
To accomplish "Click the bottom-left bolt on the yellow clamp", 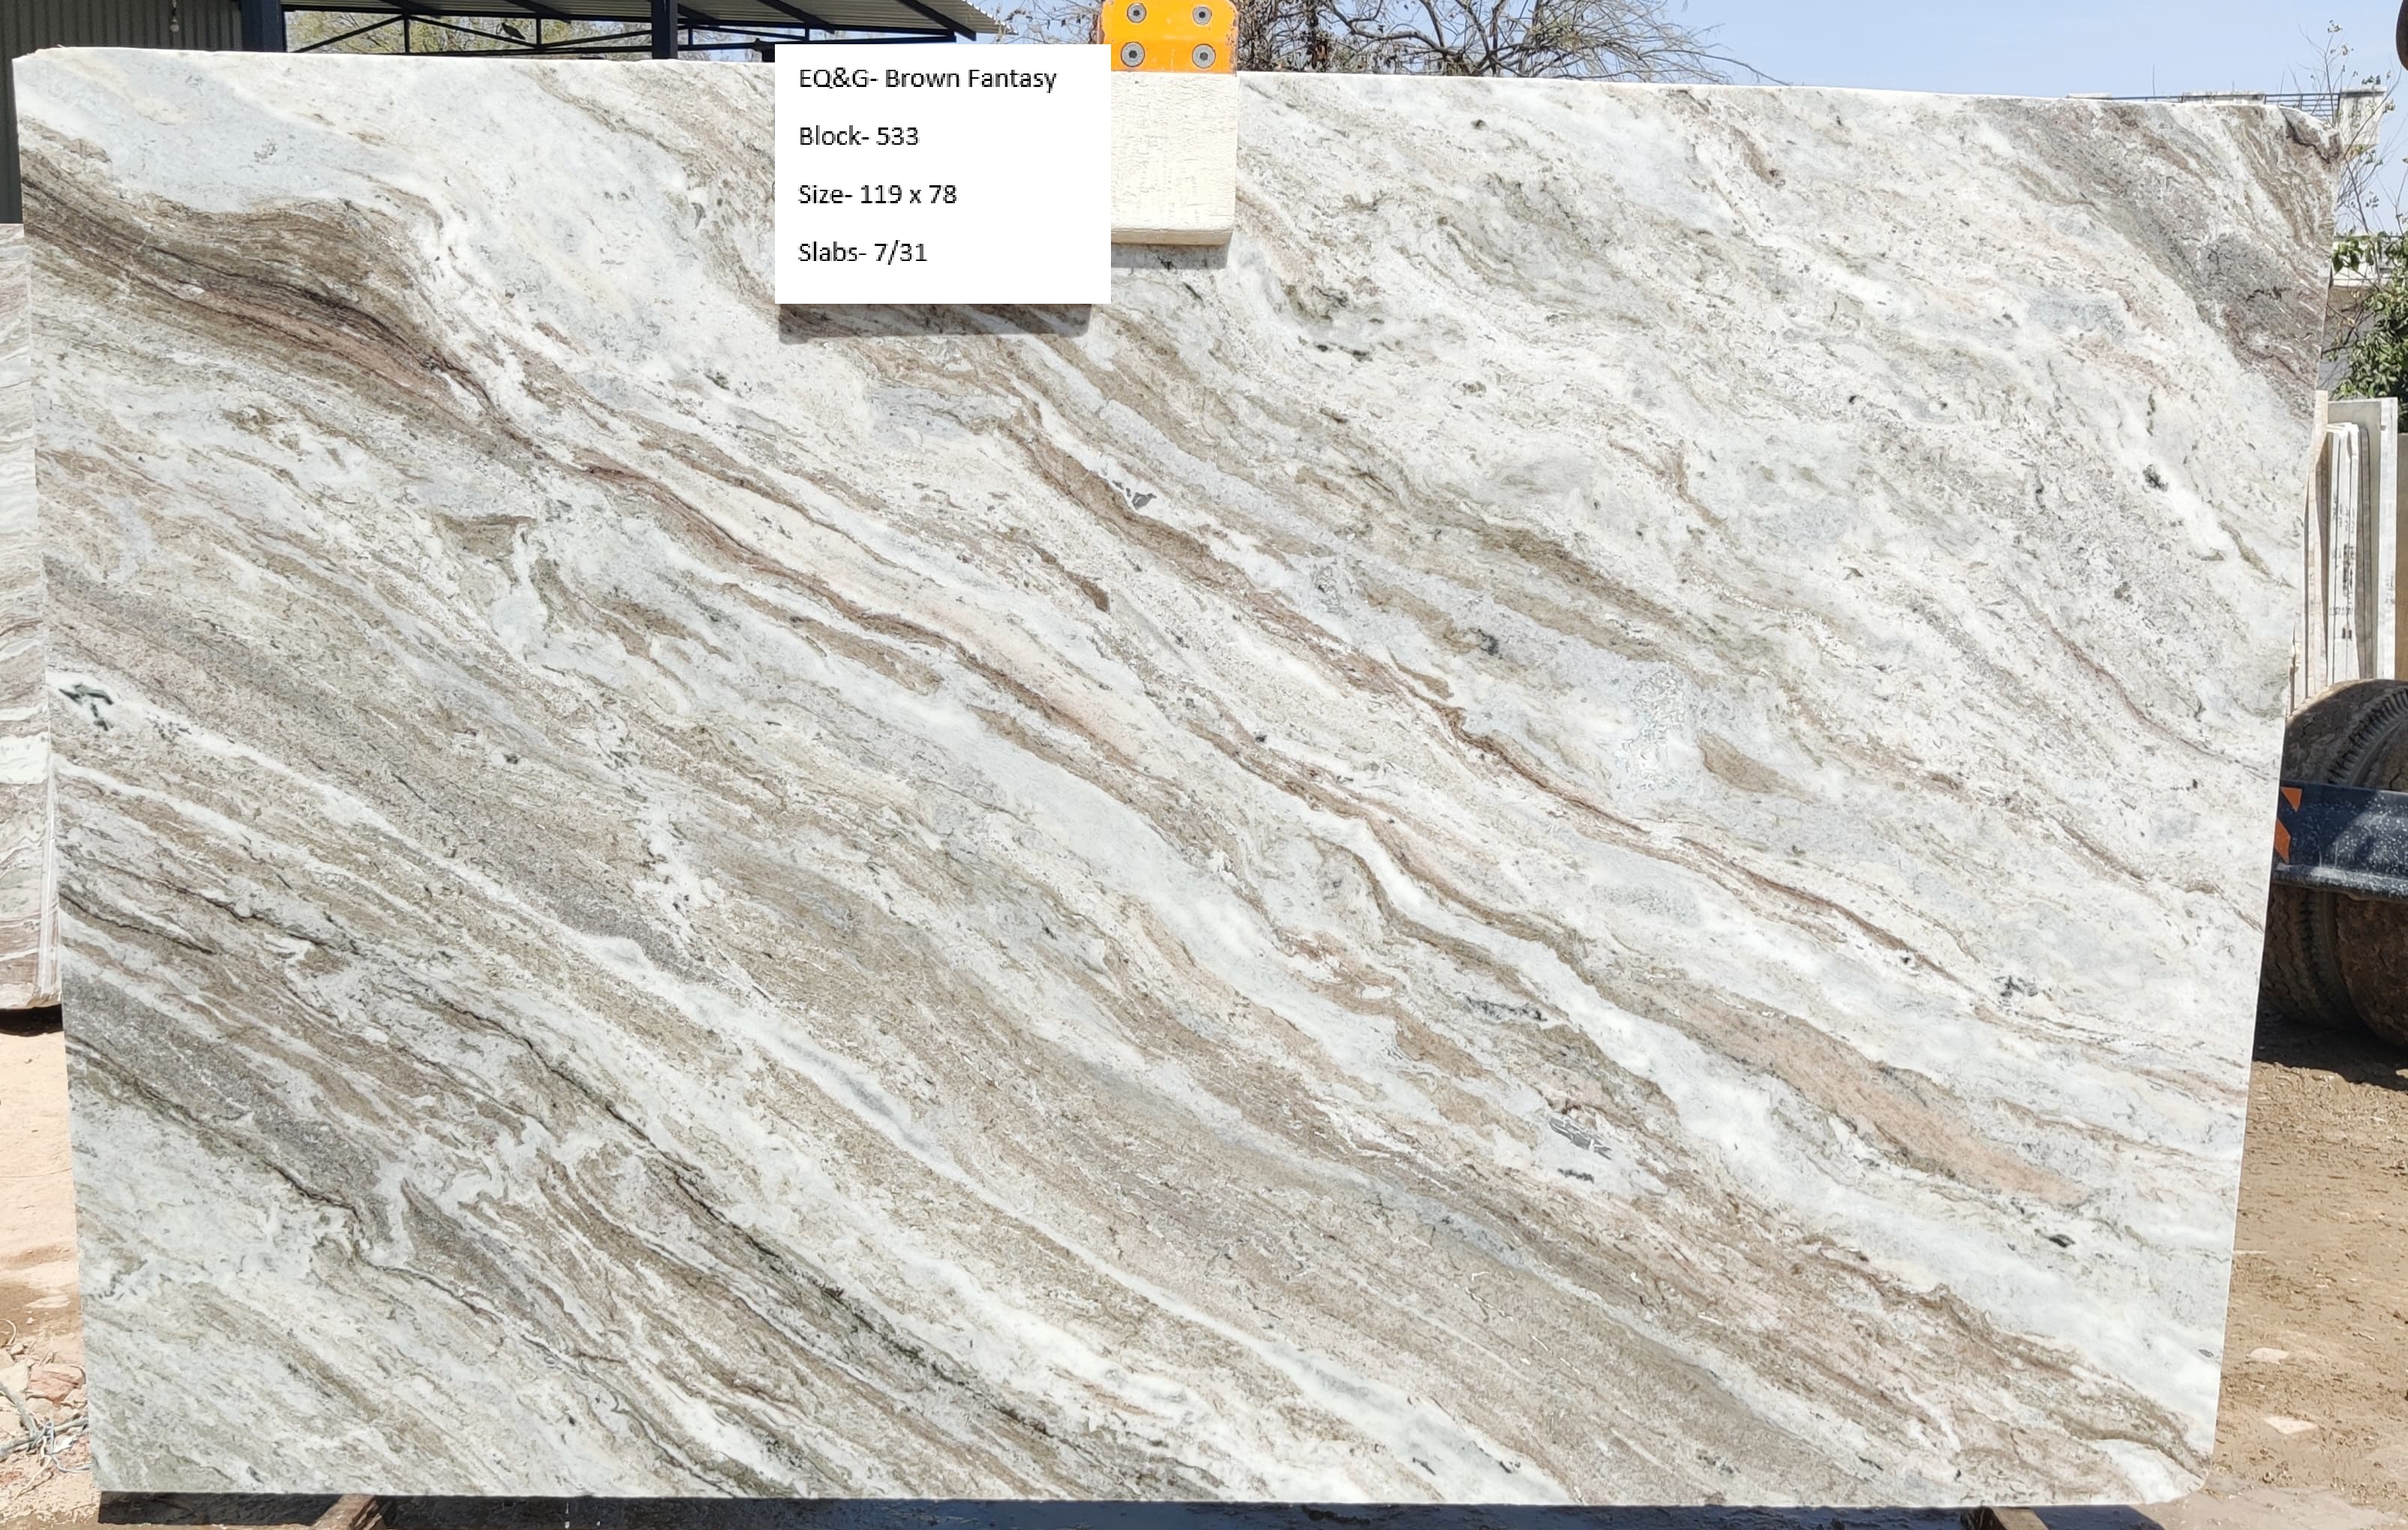I will [1134, 54].
